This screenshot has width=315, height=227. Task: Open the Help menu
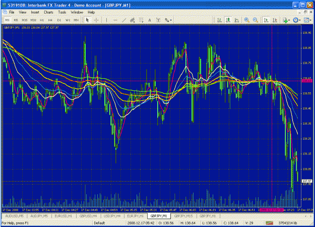[91, 12]
